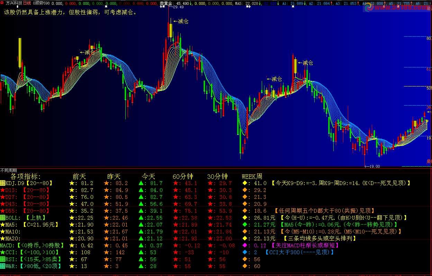Click the KDJ.D9【20--80】 row label

pyautogui.click(x=29, y=183)
